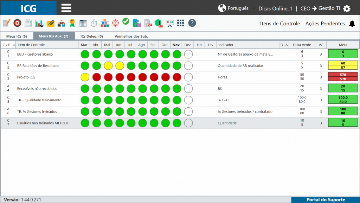Click Dicas Online_1 in header
This screenshot has width=360, height=203.
[275, 8]
